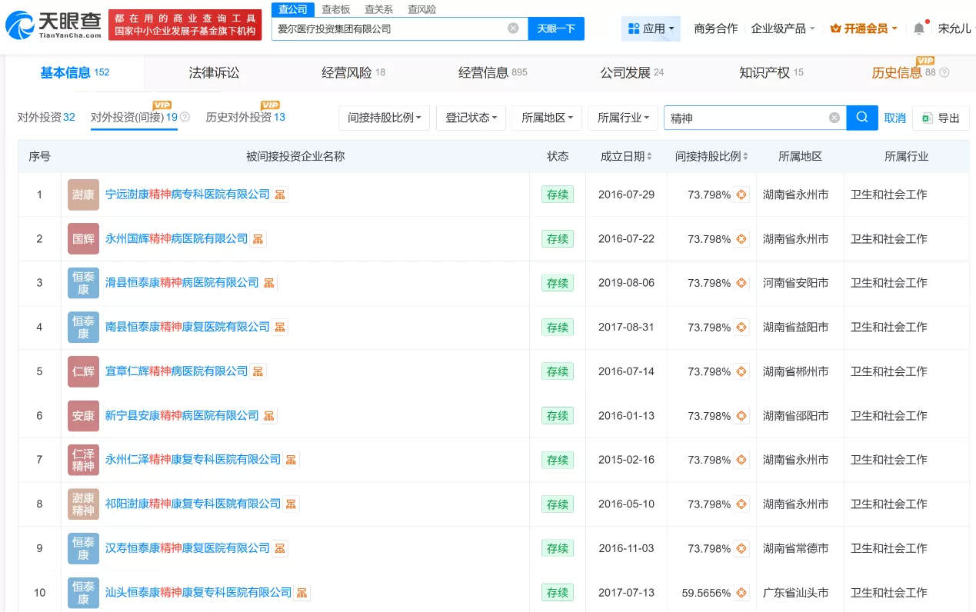976x612 pixels.
Task: Switch to the 法律诉讼 tab
Action: click(x=214, y=73)
